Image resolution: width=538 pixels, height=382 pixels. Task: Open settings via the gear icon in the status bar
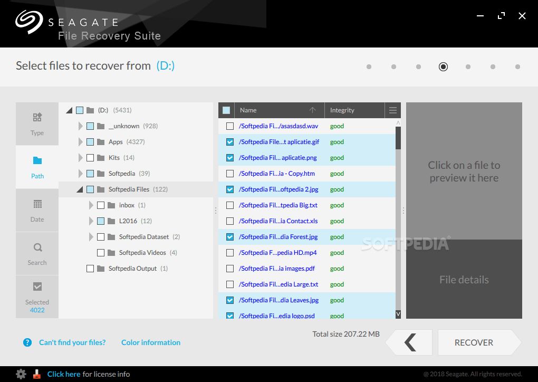coord(20,374)
